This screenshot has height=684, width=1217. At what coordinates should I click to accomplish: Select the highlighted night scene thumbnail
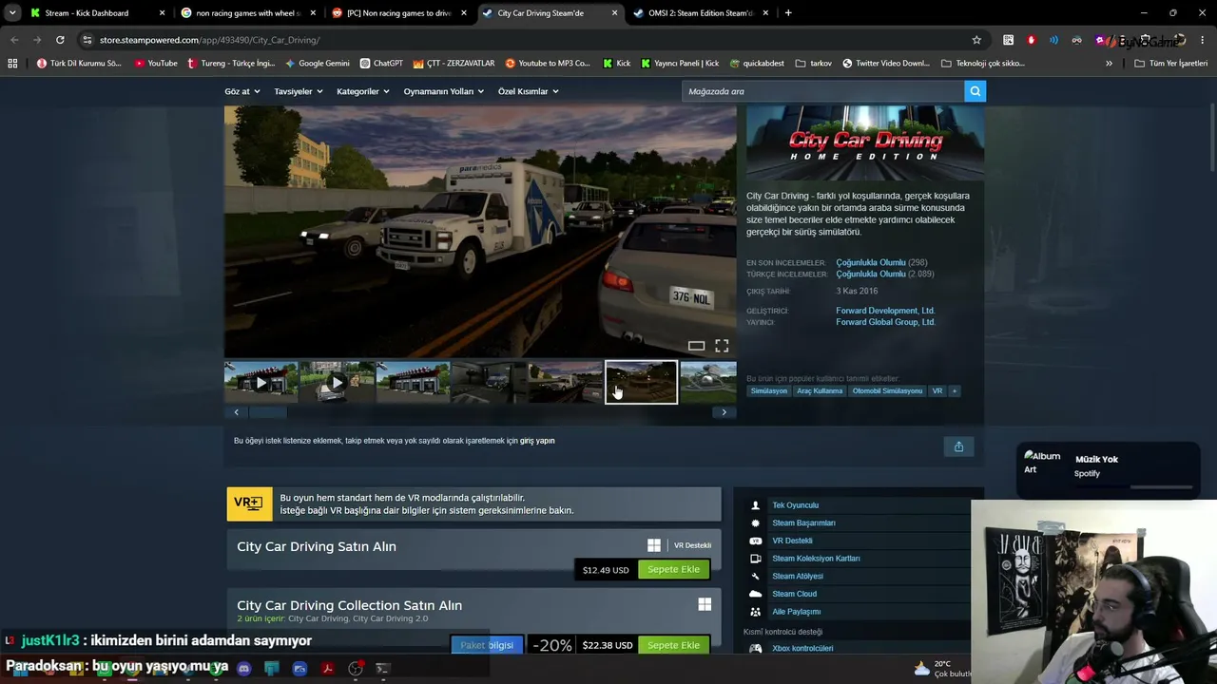[642, 382]
